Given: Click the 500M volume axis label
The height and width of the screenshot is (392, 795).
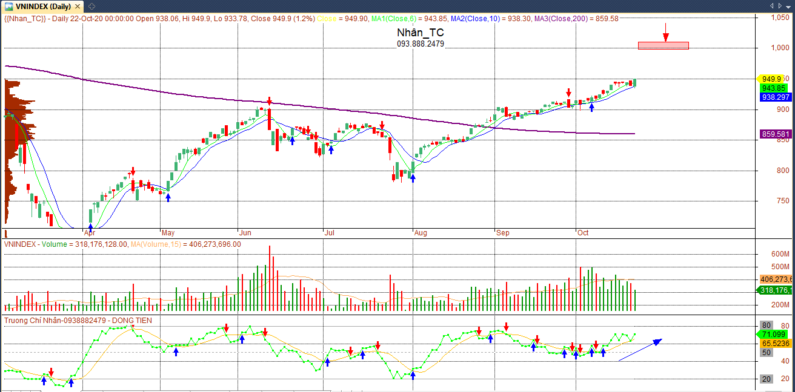Looking at the screenshot, I should pos(780,267).
